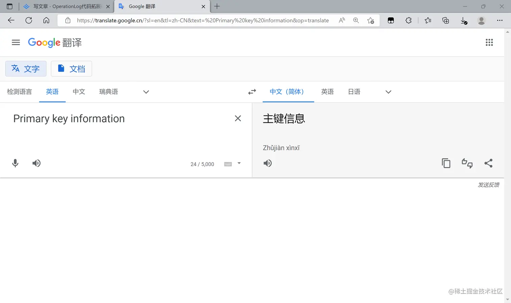Select 中文（简体）as target language

click(288, 92)
